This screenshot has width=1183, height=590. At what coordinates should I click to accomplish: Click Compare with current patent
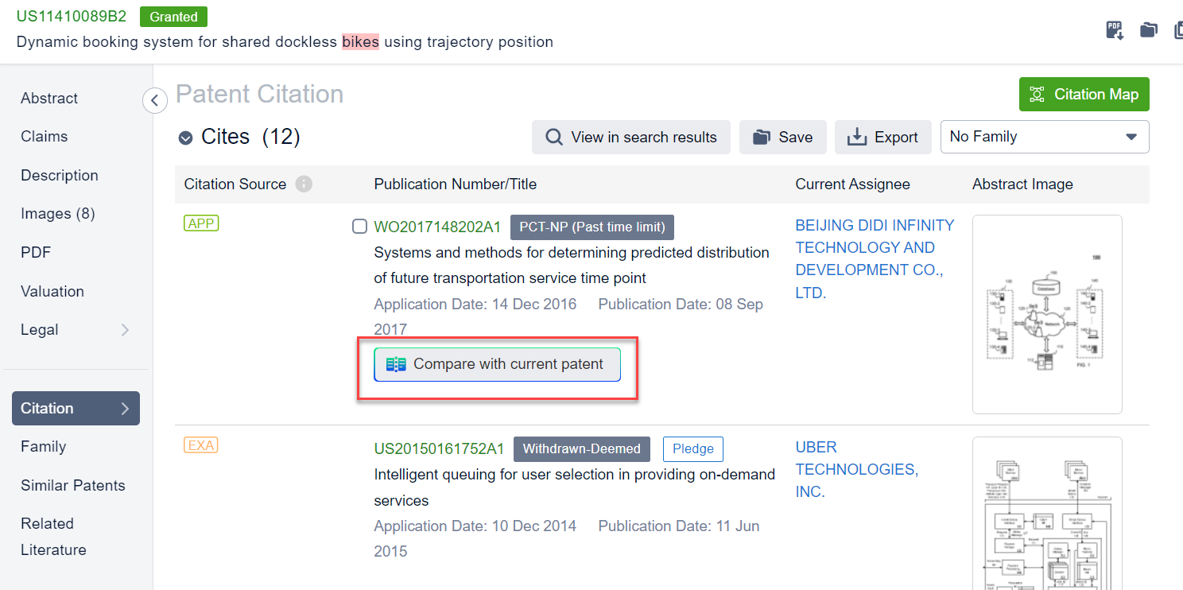coord(497,364)
